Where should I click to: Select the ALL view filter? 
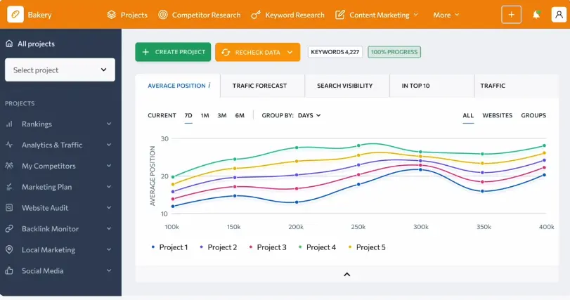coord(468,115)
